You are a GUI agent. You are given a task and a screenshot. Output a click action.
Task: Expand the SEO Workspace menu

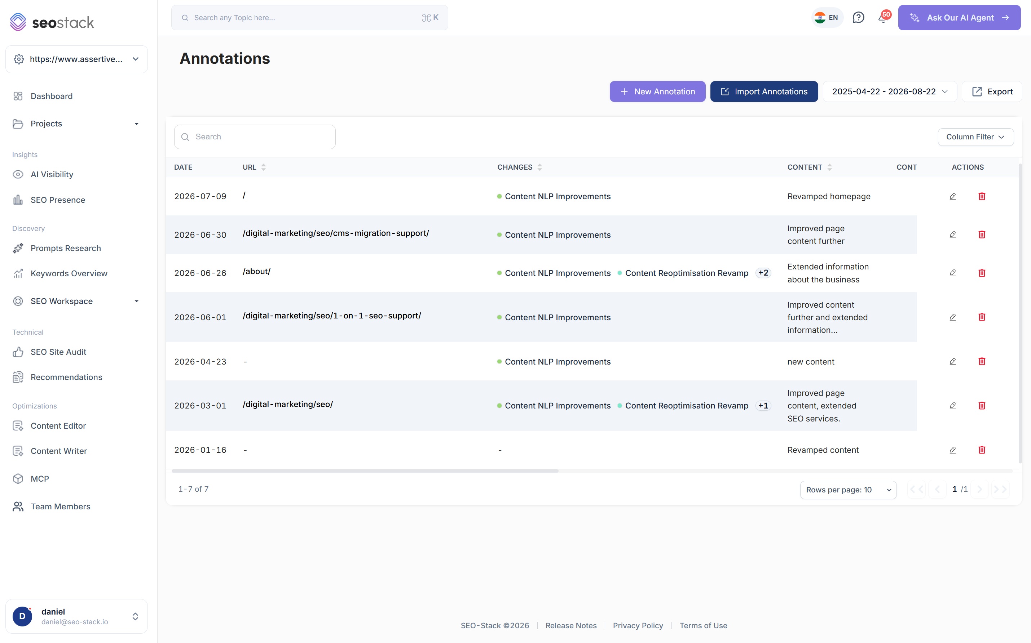[76, 302]
